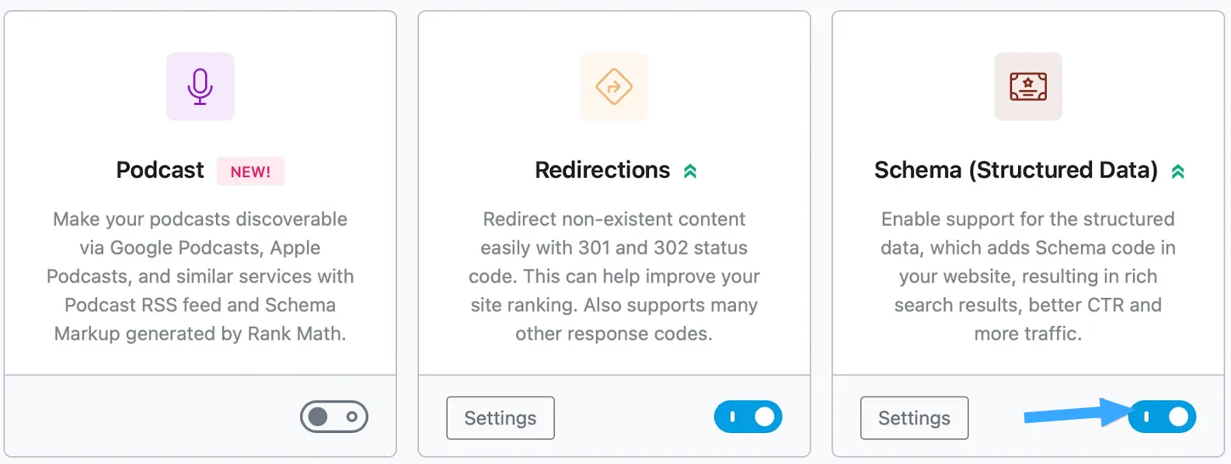Click the green chevrons beside Schema title
Screen dimensions: 1231x464
(1178, 171)
